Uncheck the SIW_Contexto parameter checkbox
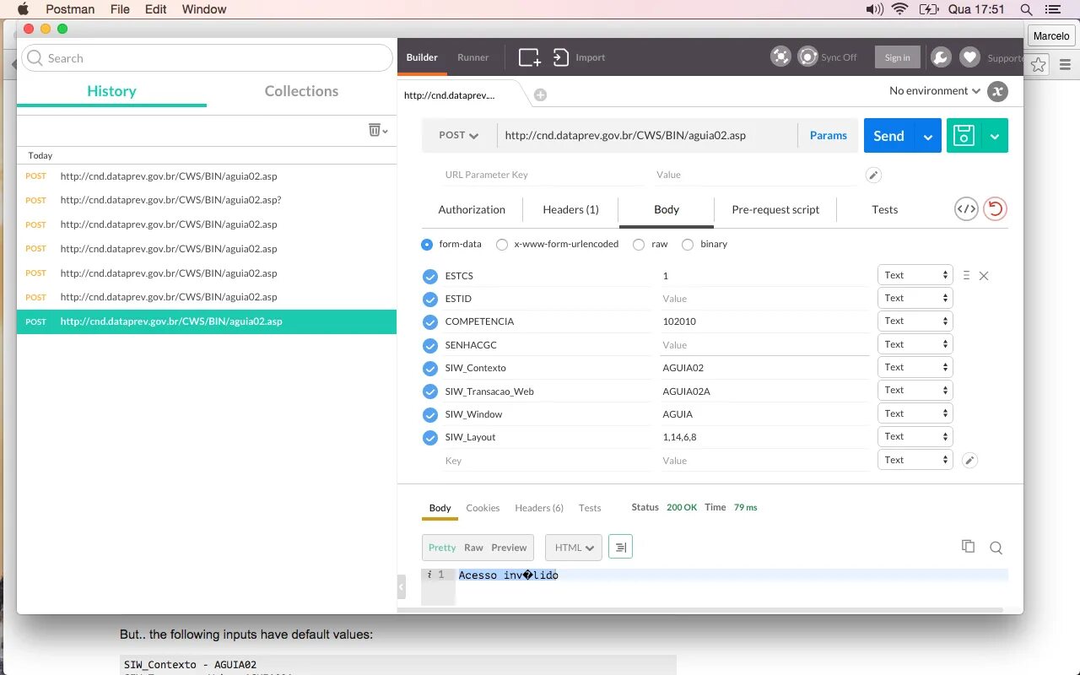Image resolution: width=1080 pixels, height=675 pixels. pos(430,368)
